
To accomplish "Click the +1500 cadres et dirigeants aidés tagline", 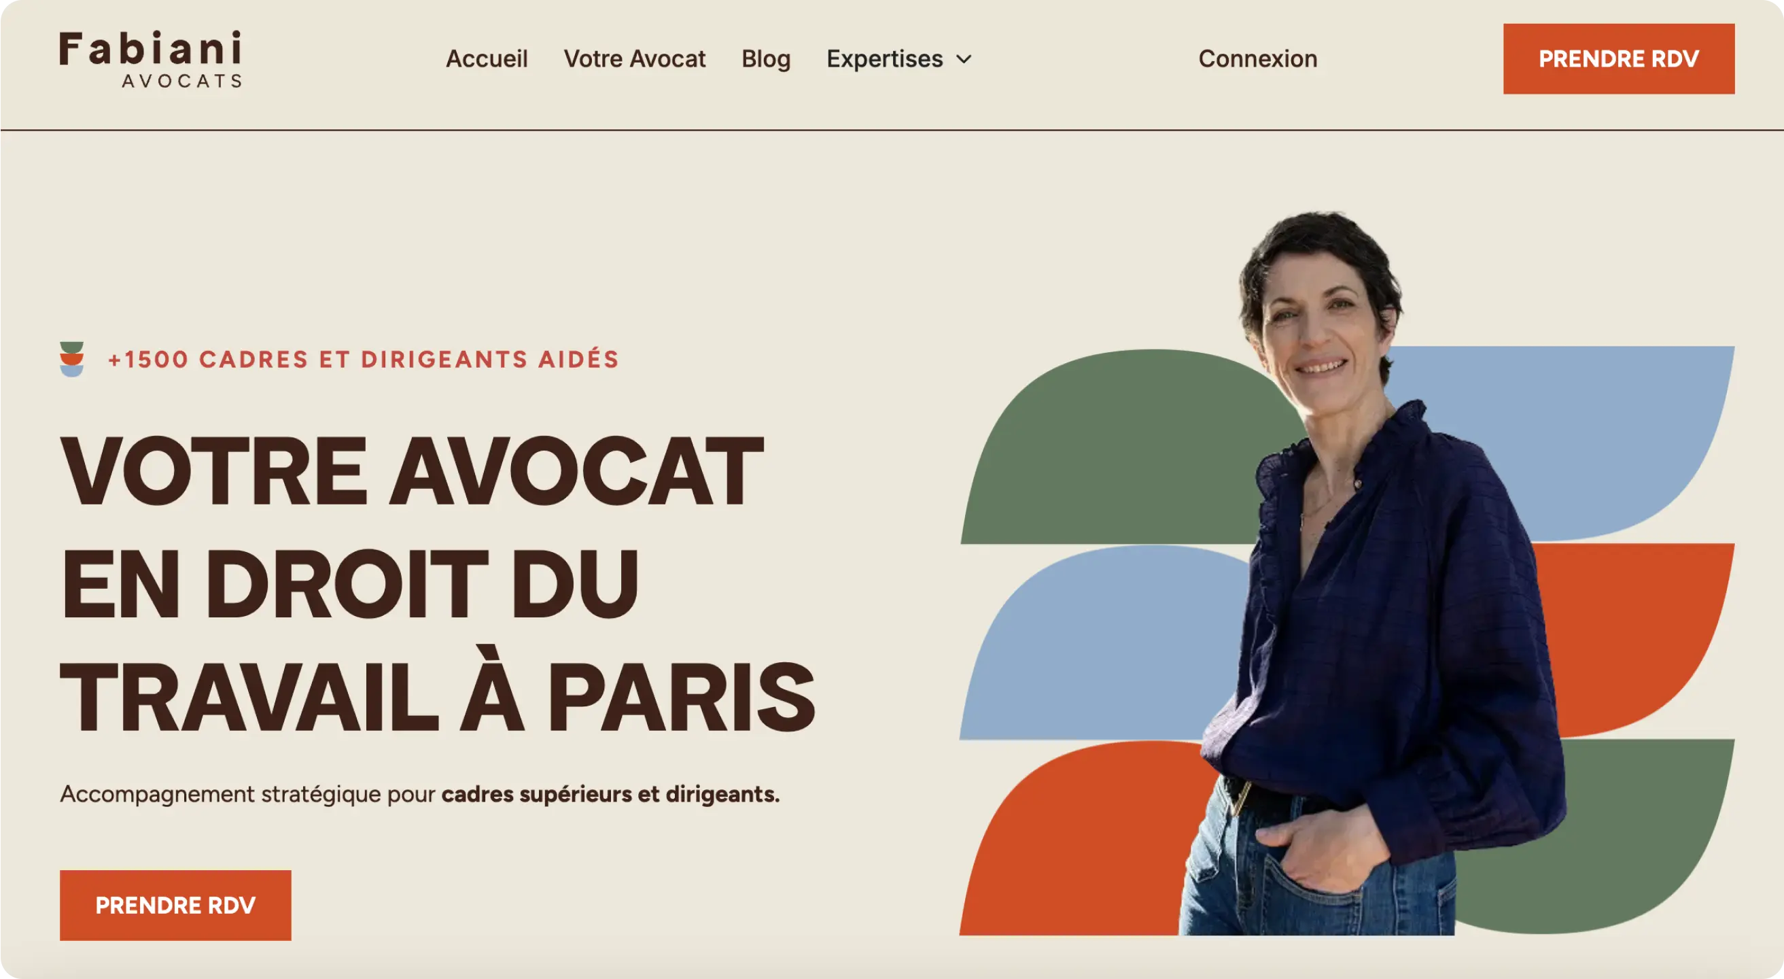I will [363, 359].
